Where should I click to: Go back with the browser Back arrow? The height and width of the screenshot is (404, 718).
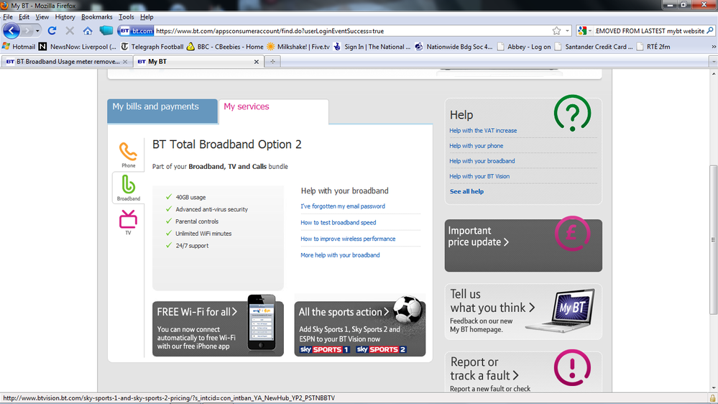[x=11, y=31]
